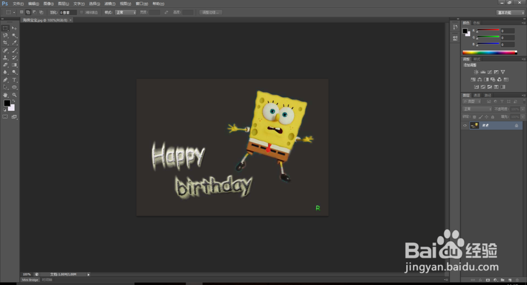Open the File menu

coord(18,4)
